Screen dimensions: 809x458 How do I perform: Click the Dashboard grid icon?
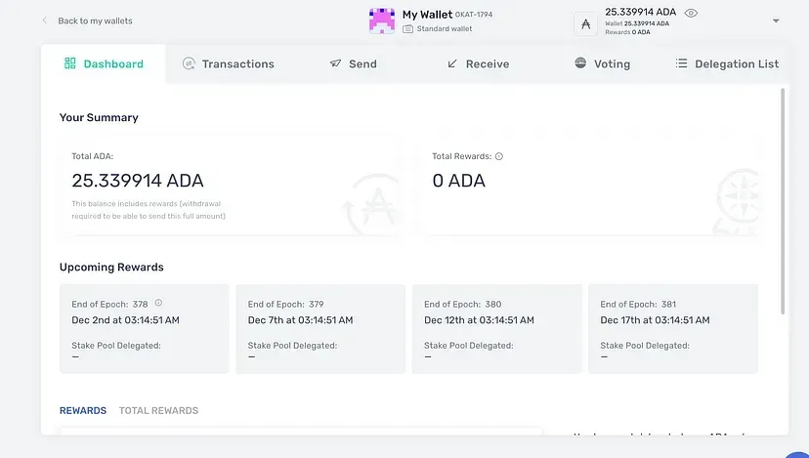pyautogui.click(x=70, y=62)
